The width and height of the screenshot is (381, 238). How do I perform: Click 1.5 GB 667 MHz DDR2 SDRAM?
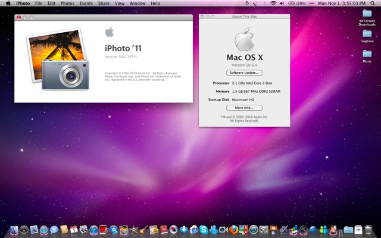point(256,91)
